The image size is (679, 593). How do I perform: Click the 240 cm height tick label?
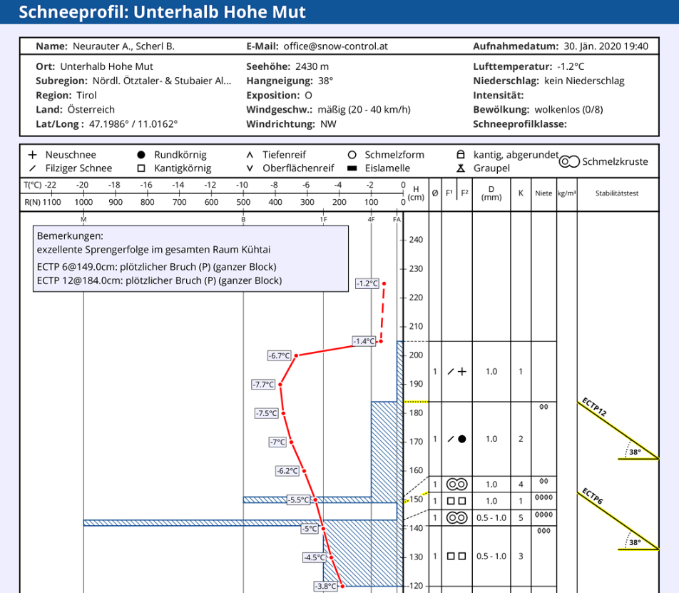pos(416,240)
